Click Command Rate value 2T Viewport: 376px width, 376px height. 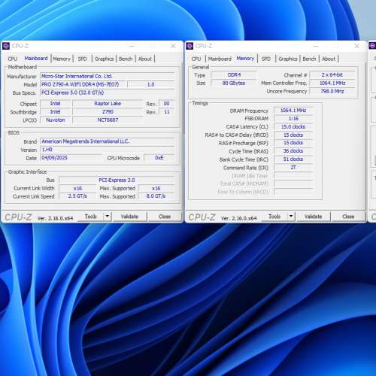tap(293, 168)
